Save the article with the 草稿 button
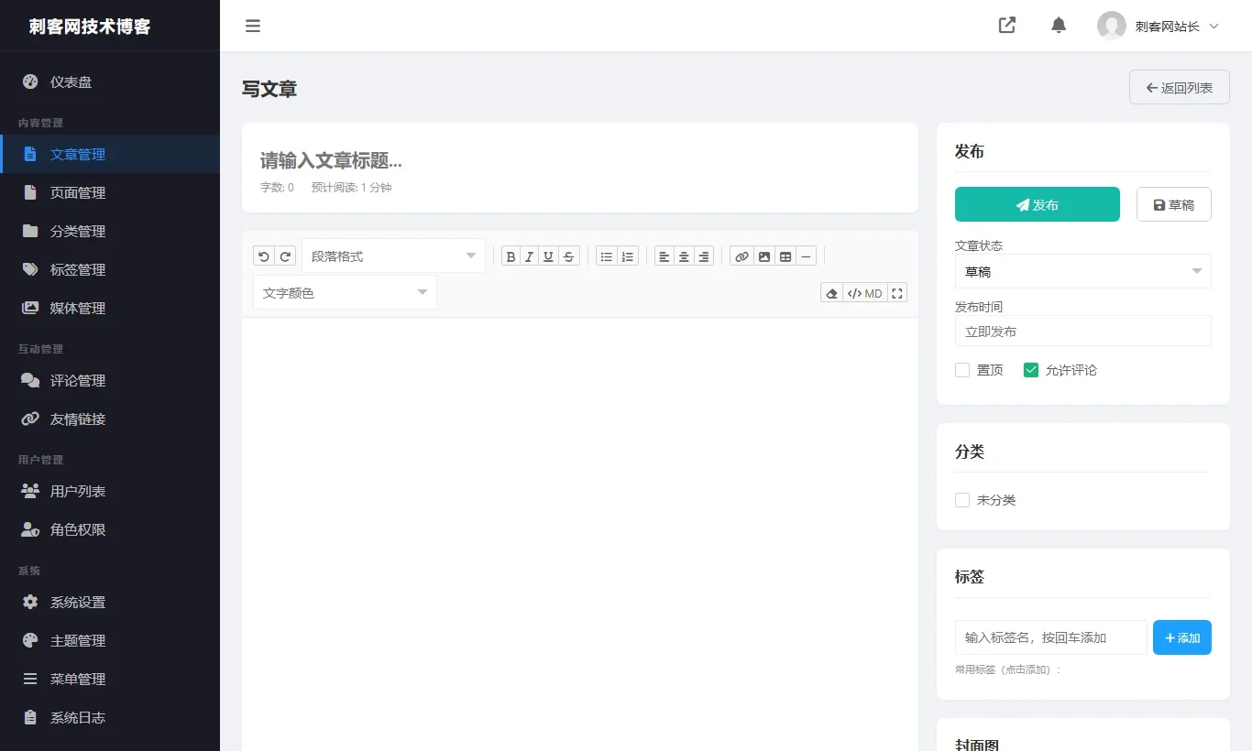The height and width of the screenshot is (751, 1252). 1173,204
